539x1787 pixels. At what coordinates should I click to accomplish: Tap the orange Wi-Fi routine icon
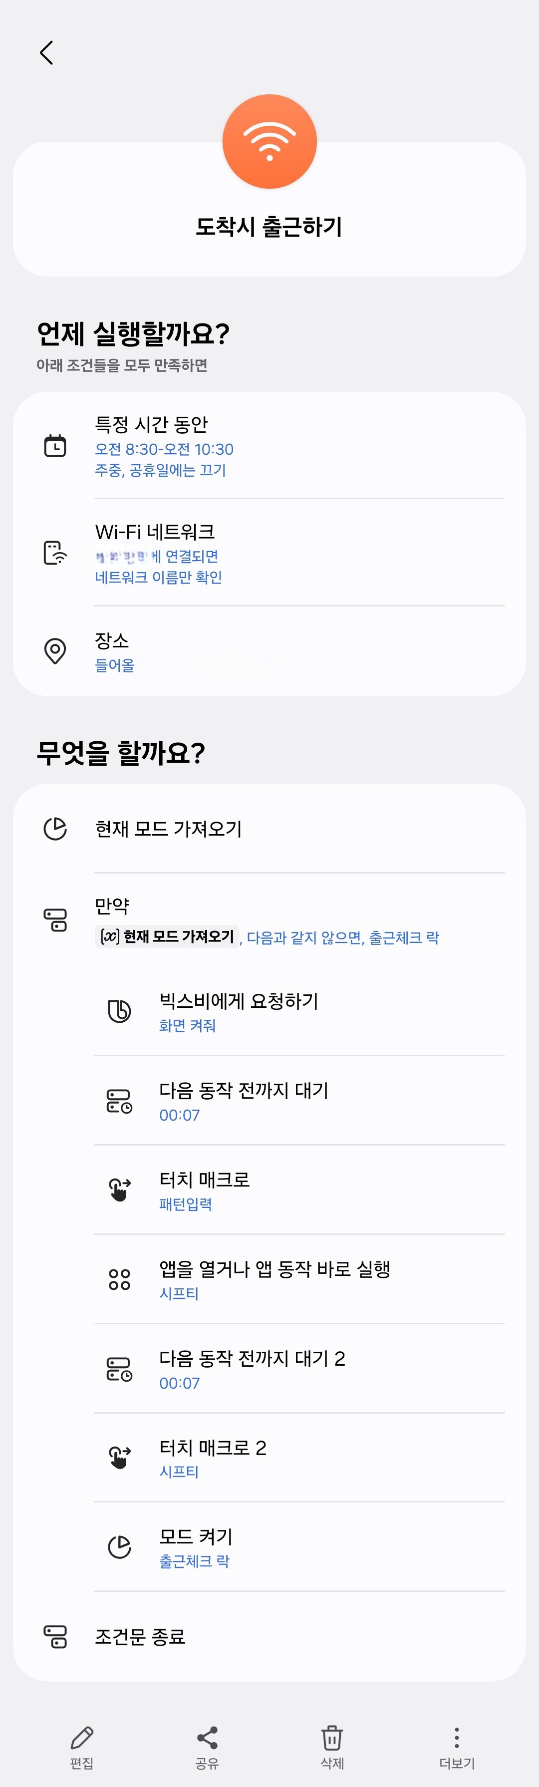(x=269, y=142)
